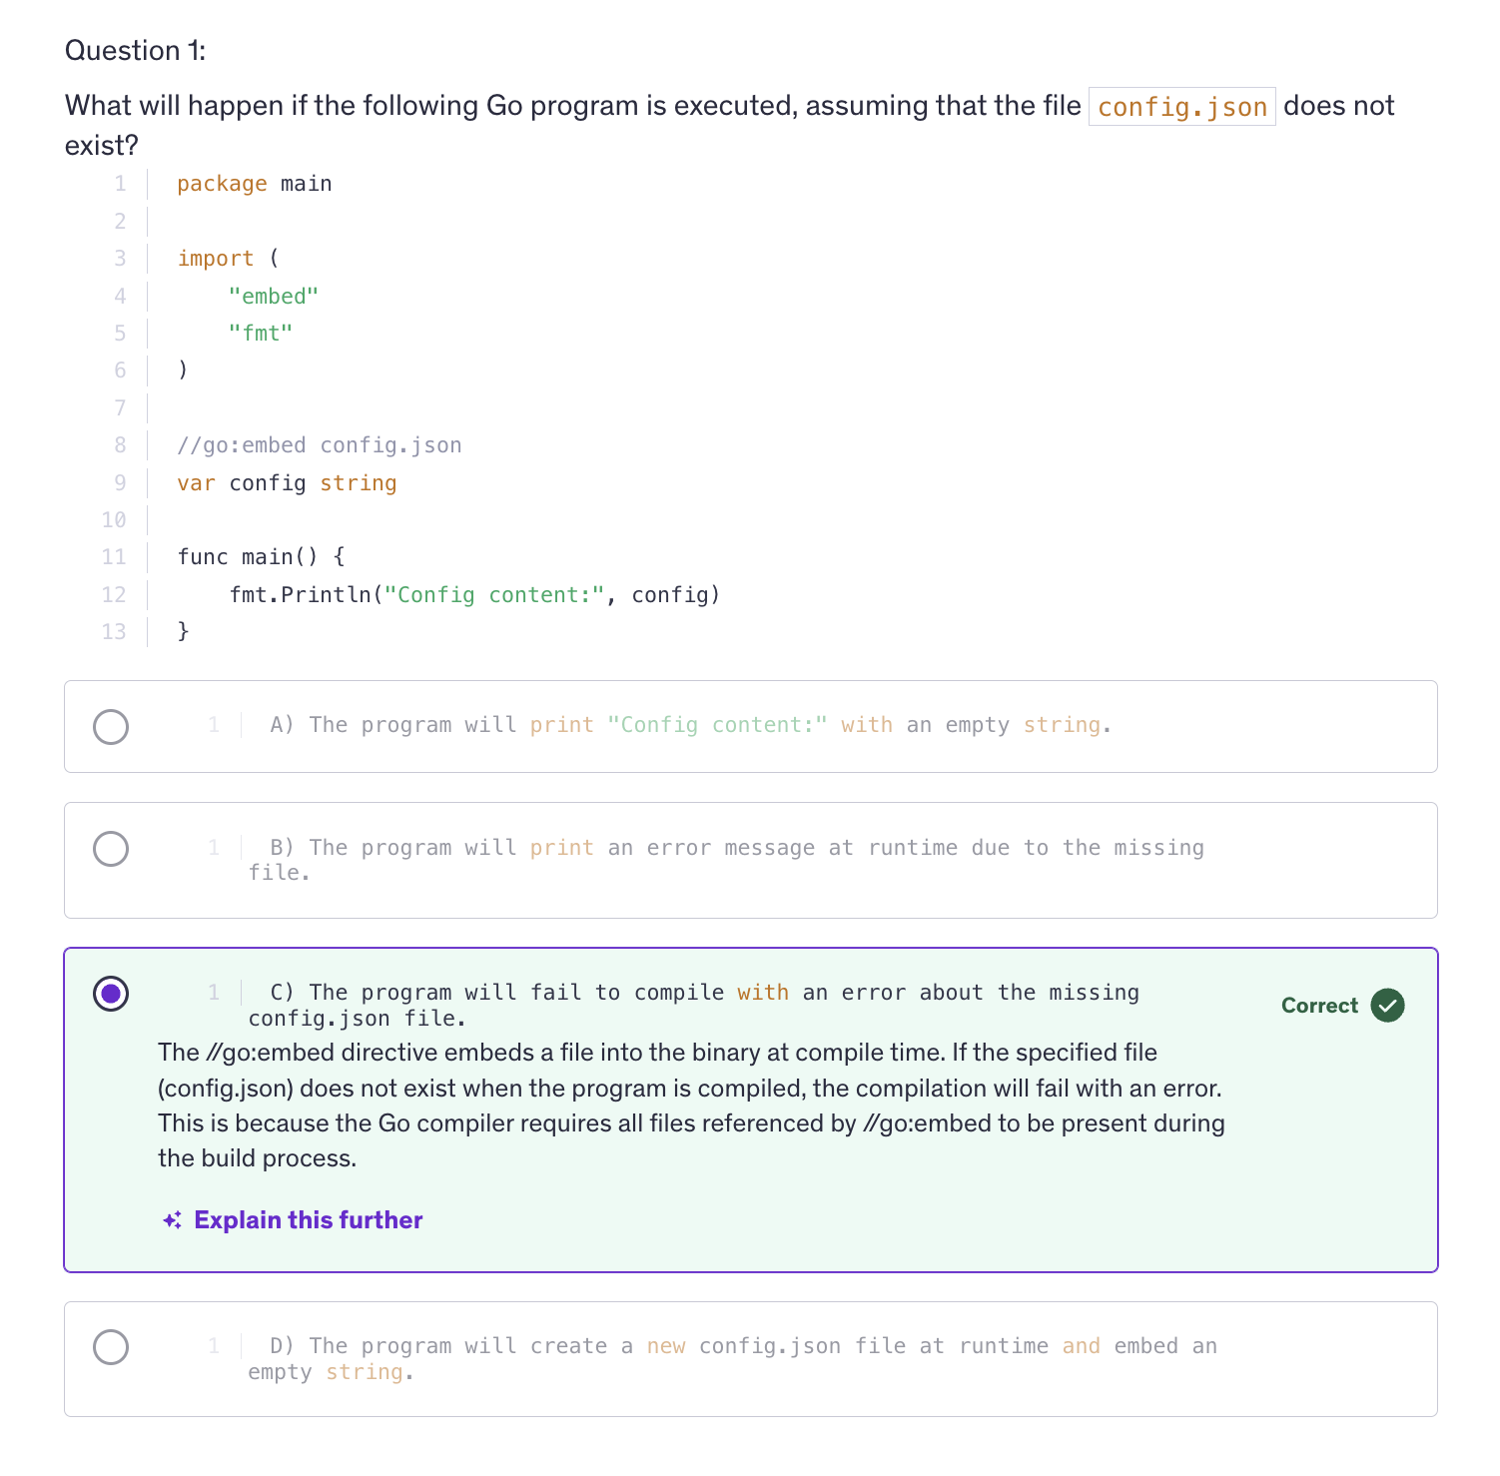Click the answer text about creating a new config.json

tap(742, 1346)
